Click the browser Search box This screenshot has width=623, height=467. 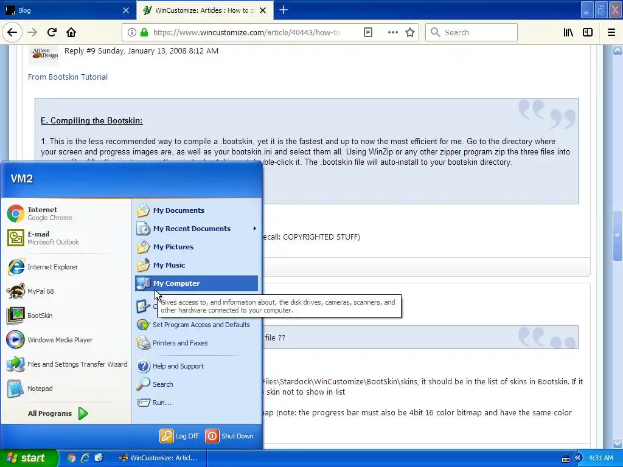(472, 32)
